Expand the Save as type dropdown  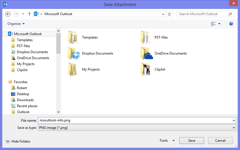[x=234, y=128]
